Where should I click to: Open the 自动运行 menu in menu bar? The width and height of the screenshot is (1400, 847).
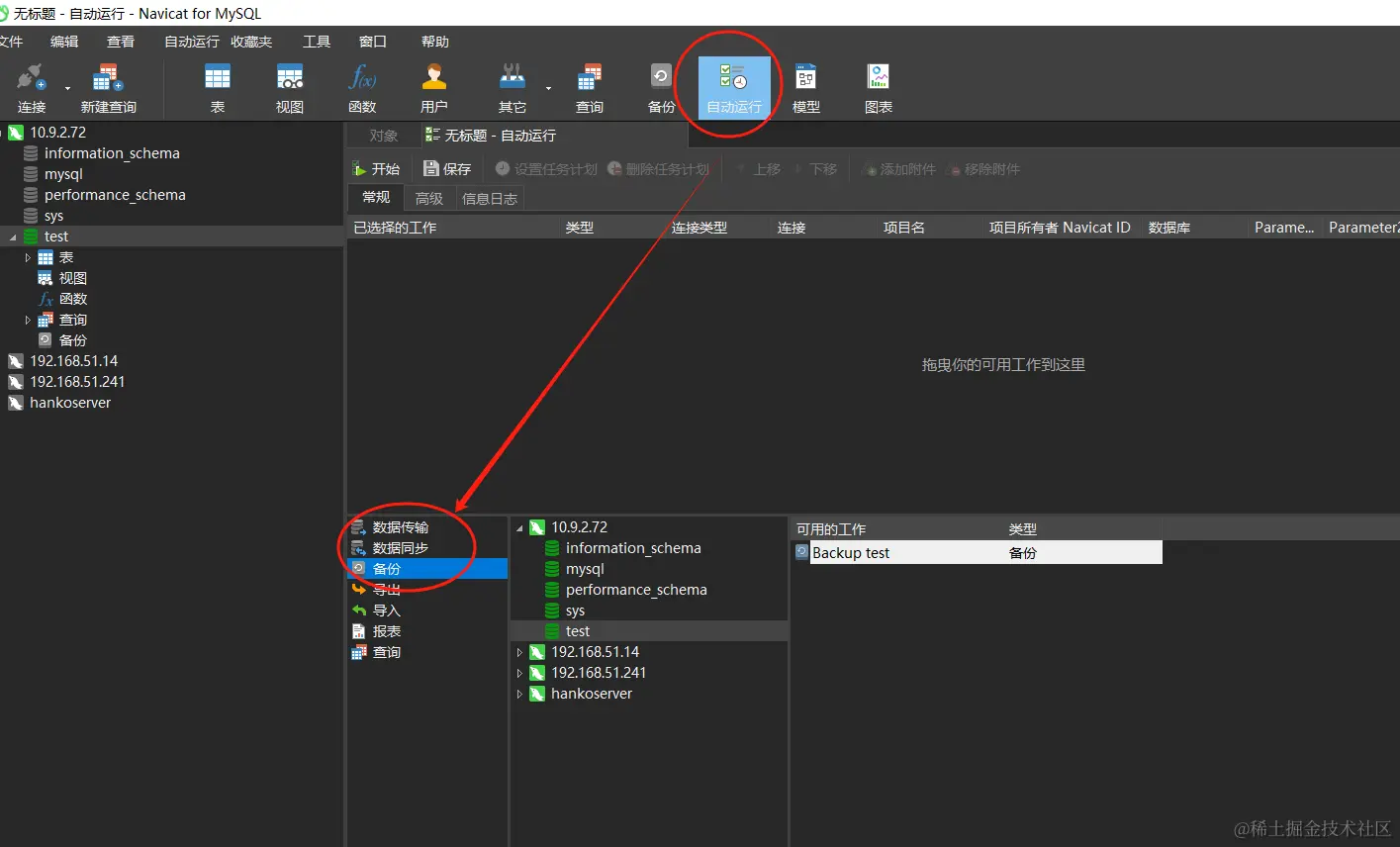(192, 42)
